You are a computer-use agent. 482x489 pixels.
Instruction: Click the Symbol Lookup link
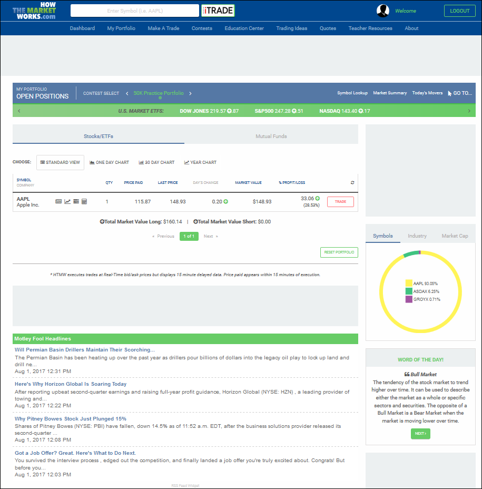[x=352, y=93]
